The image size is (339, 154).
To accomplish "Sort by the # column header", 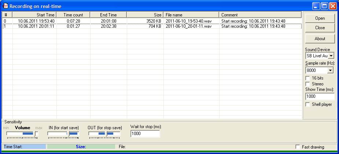I will click(x=7, y=15).
